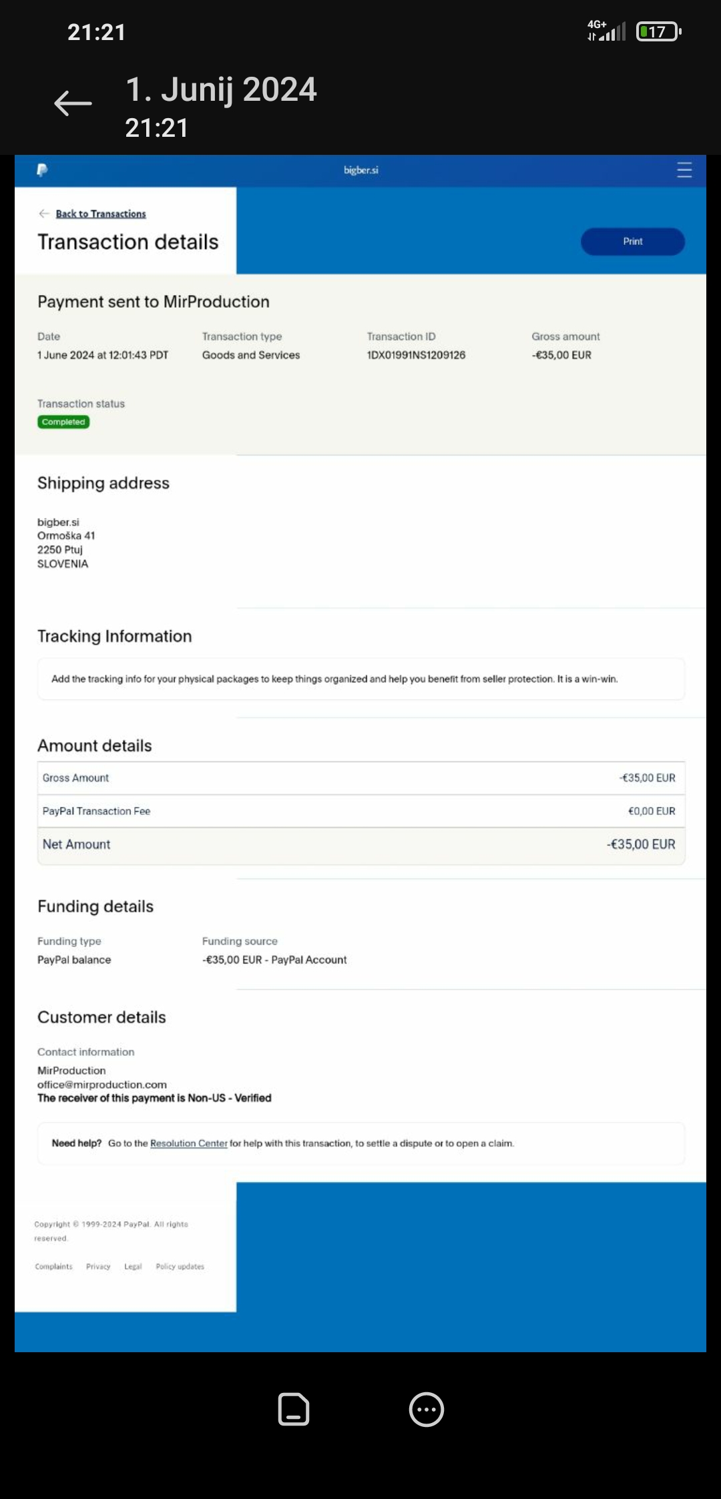721x1499 pixels.
Task: Click the Complaints footer link
Action: 53,1266
